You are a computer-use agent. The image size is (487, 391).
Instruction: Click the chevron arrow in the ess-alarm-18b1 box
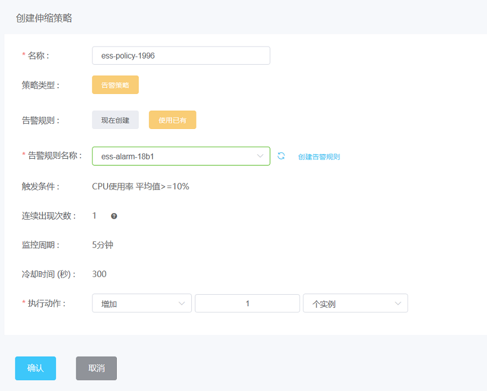click(x=260, y=156)
